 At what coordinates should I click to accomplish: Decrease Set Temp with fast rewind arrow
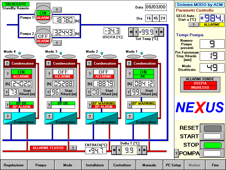tap(131, 32)
